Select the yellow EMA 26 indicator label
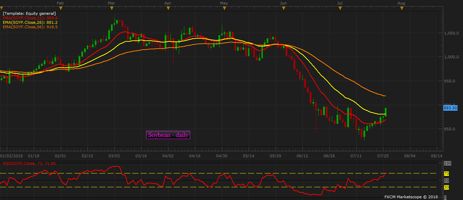 click(30, 22)
